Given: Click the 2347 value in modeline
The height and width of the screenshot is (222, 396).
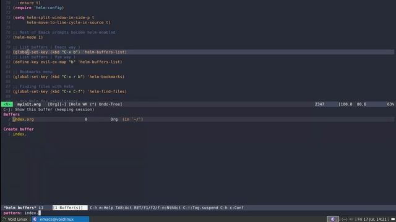Looking at the screenshot, I should point(319,104).
